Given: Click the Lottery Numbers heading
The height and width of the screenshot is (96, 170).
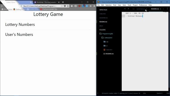Looking at the screenshot, I should pos(20,25).
